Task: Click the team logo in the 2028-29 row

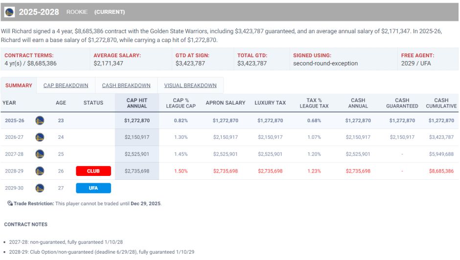Action: (40, 171)
